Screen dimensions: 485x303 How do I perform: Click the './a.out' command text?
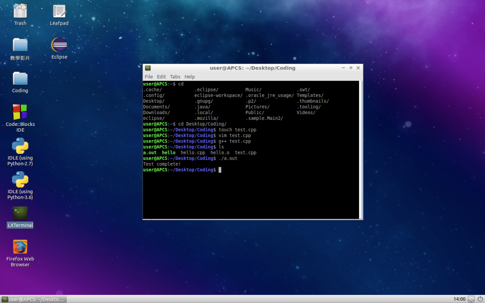click(x=228, y=159)
